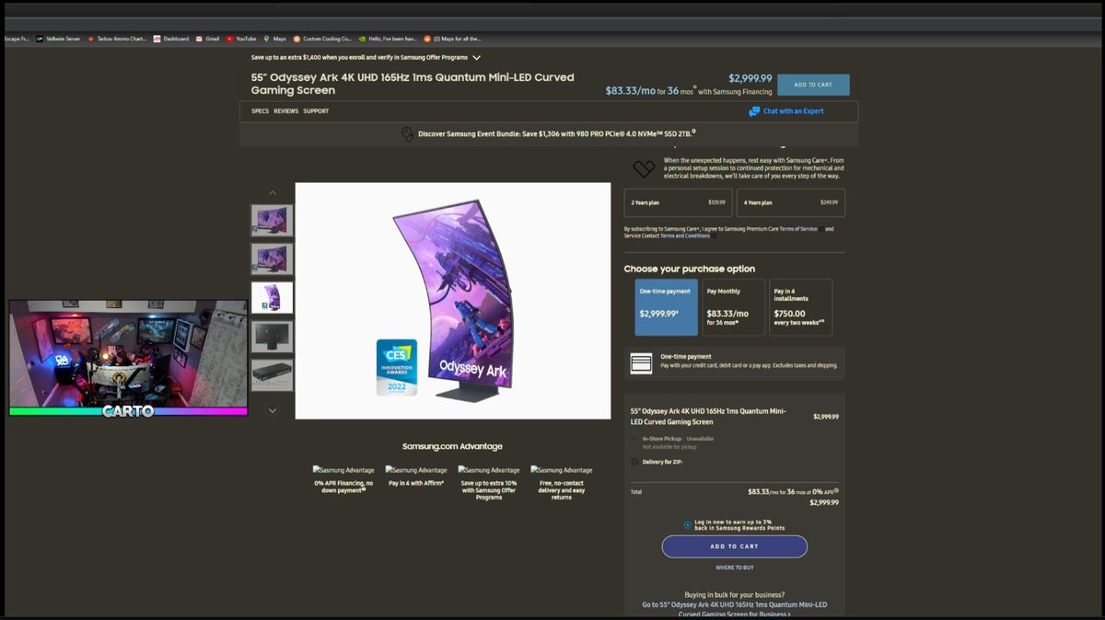Viewport: 1105px width, 620px height.
Task: Open the Service Contract Terms and Conditions link
Action: click(685, 235)
